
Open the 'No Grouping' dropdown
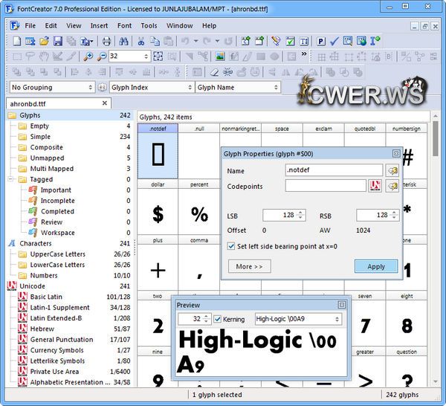[x=52, y=87]
